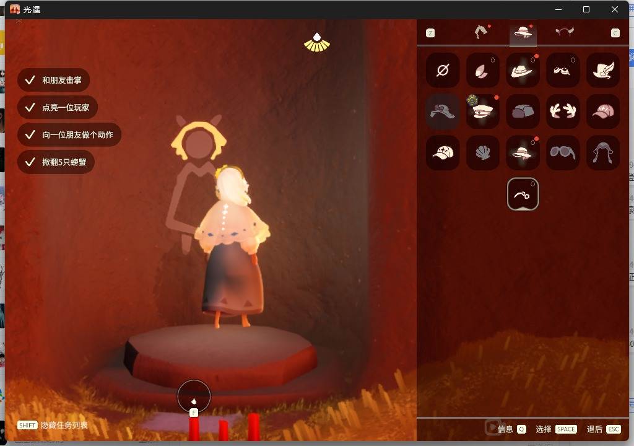Image resolution: width=634 pixels, height=446 pixels.
Task: Switch to the hat category tab
Action: 523,32
